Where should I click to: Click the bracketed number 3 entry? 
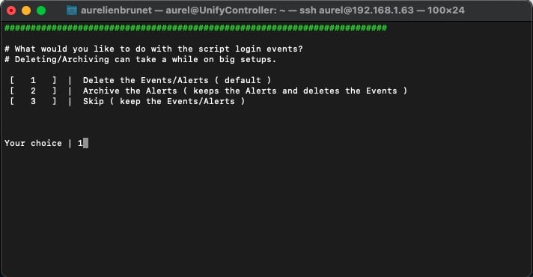(33, 101)
